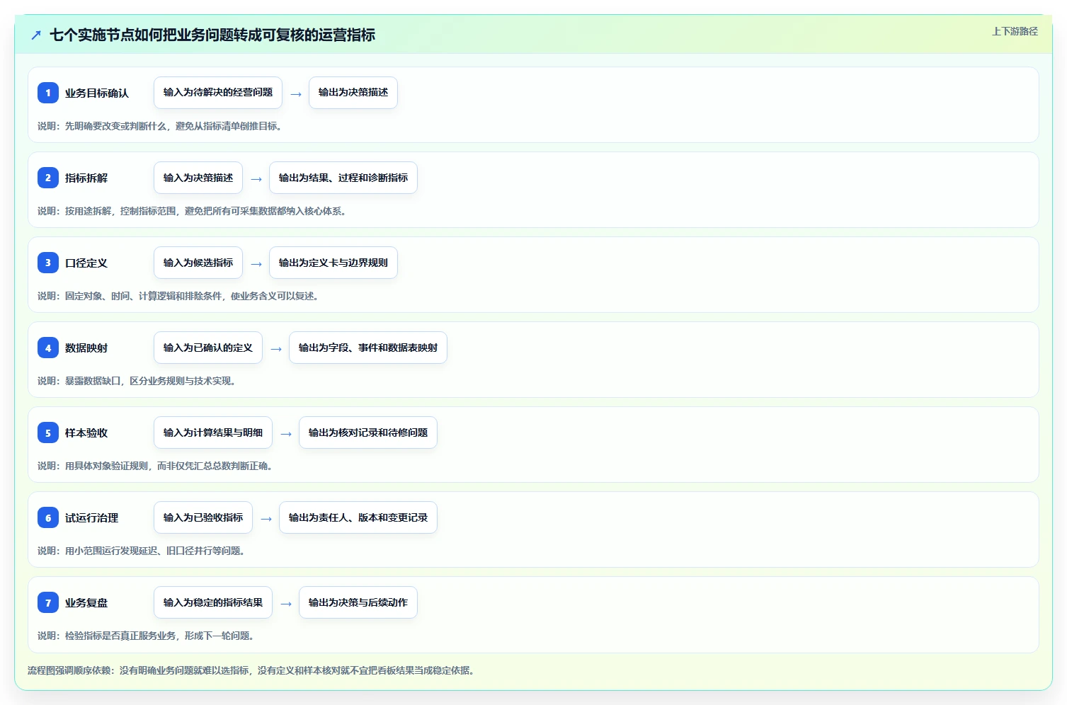Click the 输出为决策与后续动作 box
Viewport: 1067px width, 705px height.
pyautogui.click(x=358, y=602)
